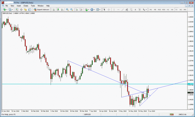
Task: Expand the Templates dropdown arrow
Action: tap(100, 10)
